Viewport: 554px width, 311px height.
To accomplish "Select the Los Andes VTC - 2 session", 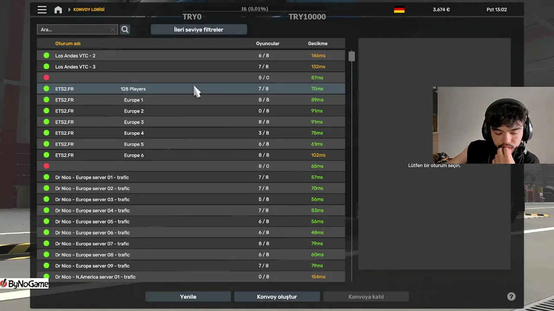I will (x=191, y=55).
